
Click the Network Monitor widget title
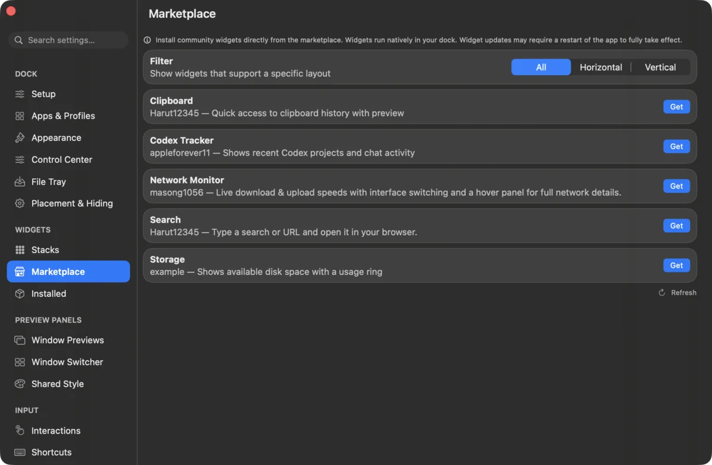coord(187,180)
